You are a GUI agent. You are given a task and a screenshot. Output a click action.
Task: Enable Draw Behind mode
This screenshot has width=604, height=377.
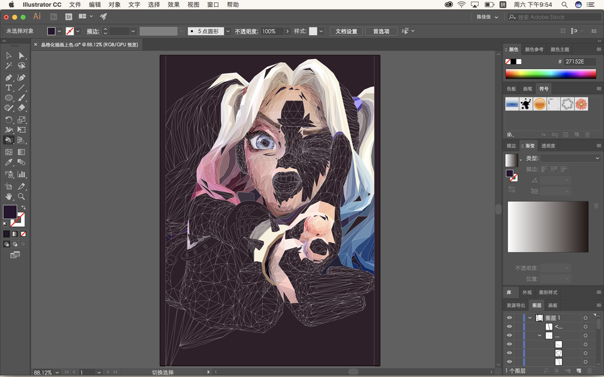[x=15, y=244]
